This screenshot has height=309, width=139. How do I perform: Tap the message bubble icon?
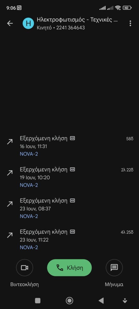coord(114,268)
